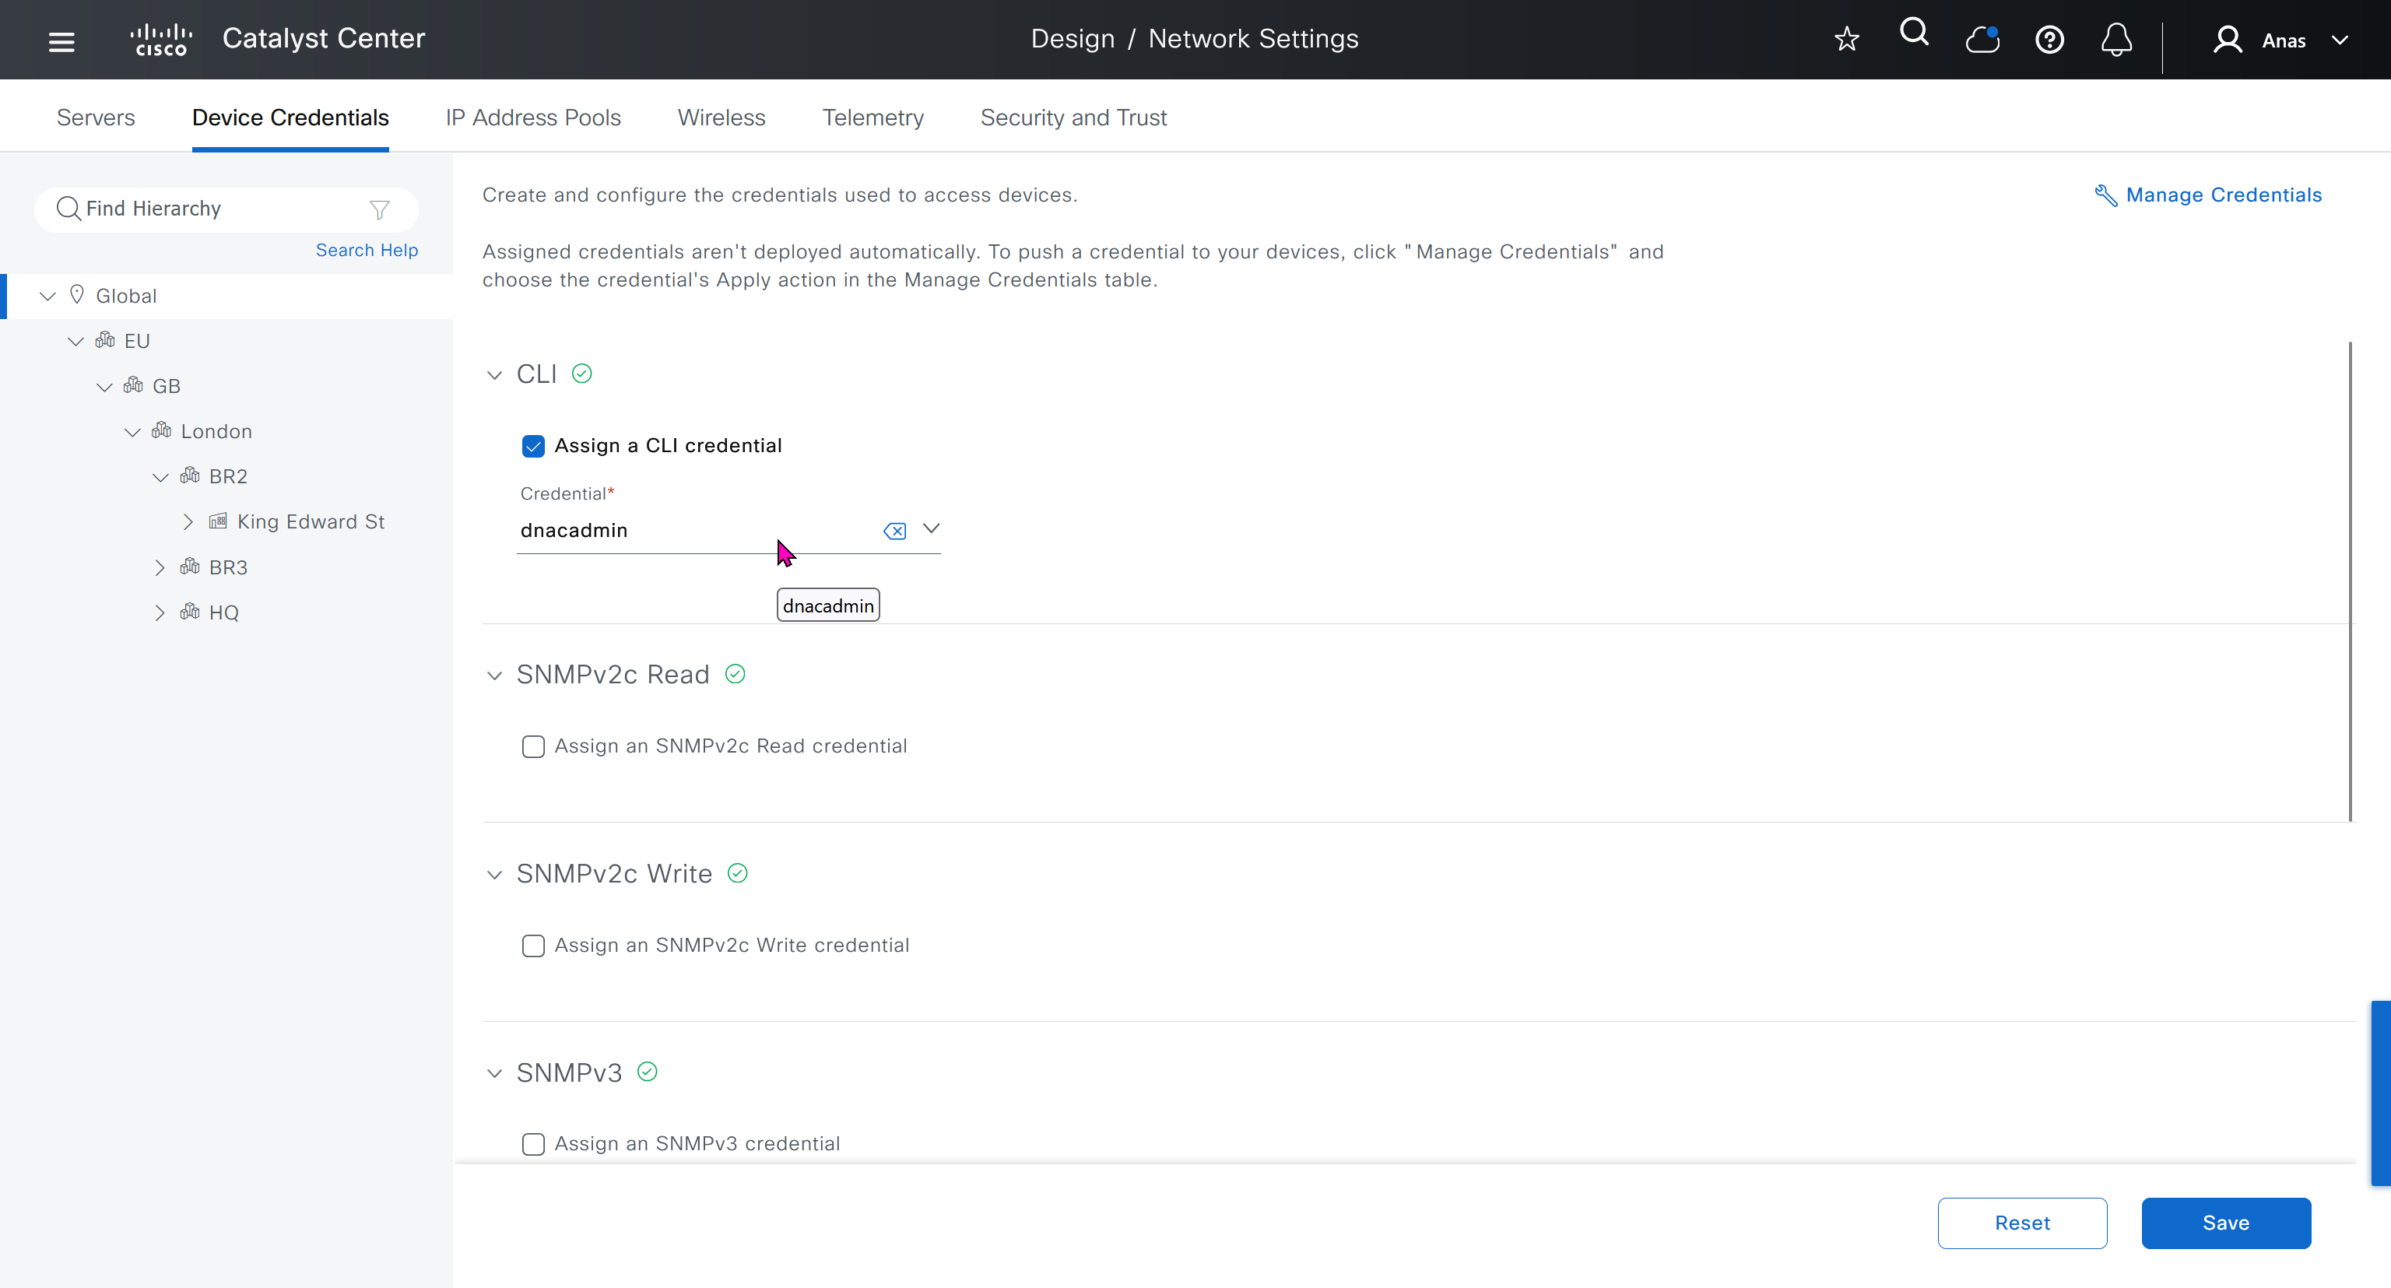Open the notifications bell
Viewport: 2391px width, 1288px height.
pyautogui.click(x=2116, y=40)
